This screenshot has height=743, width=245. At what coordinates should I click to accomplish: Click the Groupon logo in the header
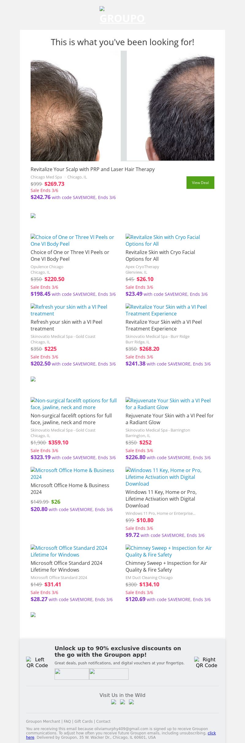pos(122,15)
